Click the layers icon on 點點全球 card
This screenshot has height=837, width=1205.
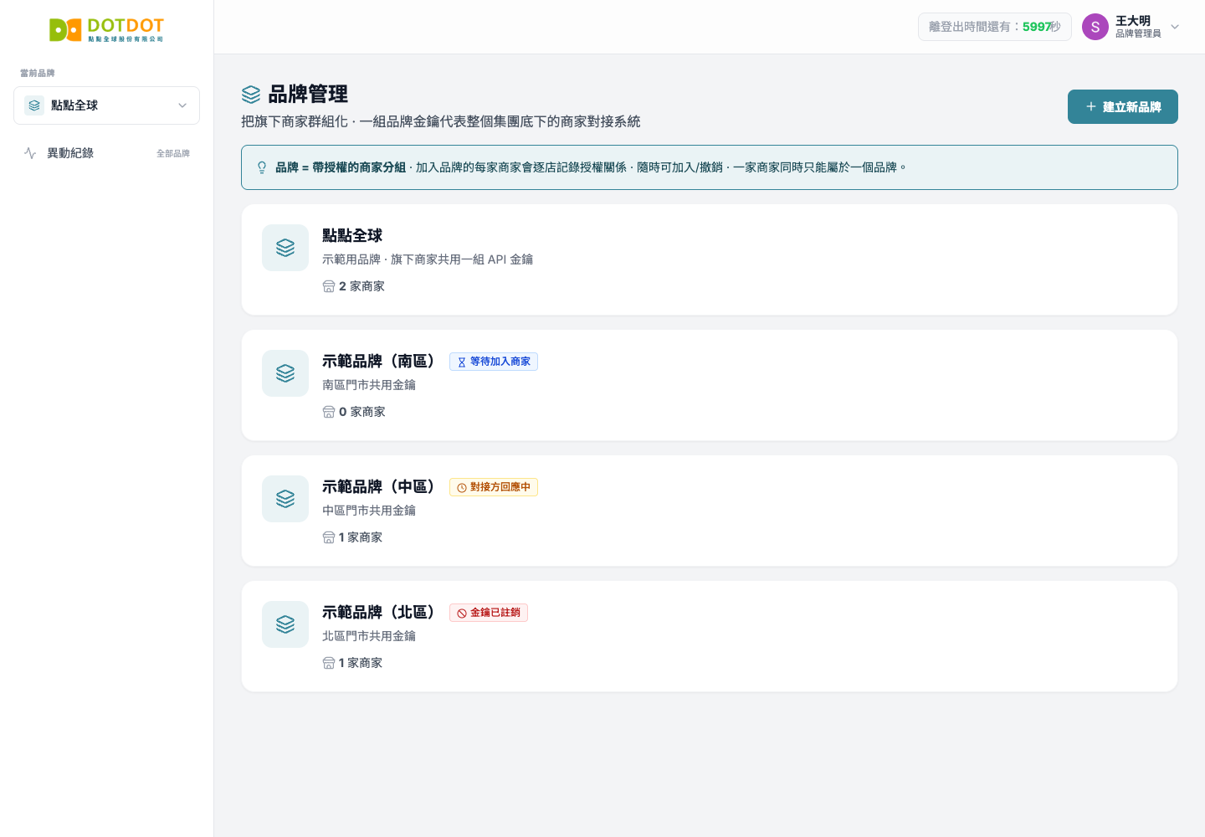(x=285, y=248)
